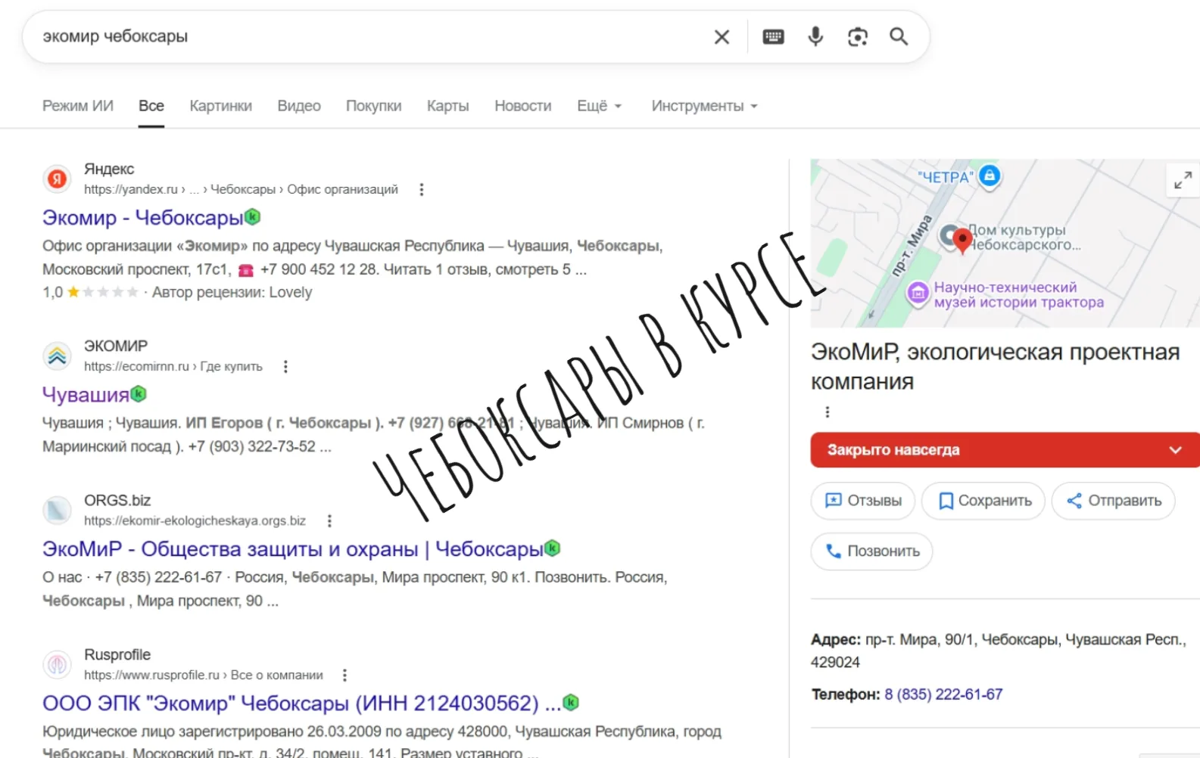1200x758 pixels.
Task: Click the red location pin on map
Action: tap(962, 239)
